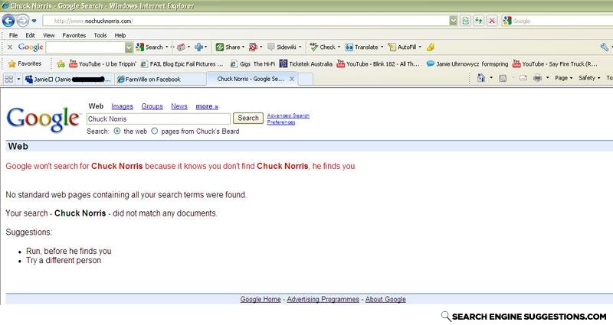Image resolution: width=613 pixels, height=325 pixels.
Task: Stop loading with the red X icon
Action: click(x=492, y=21)
